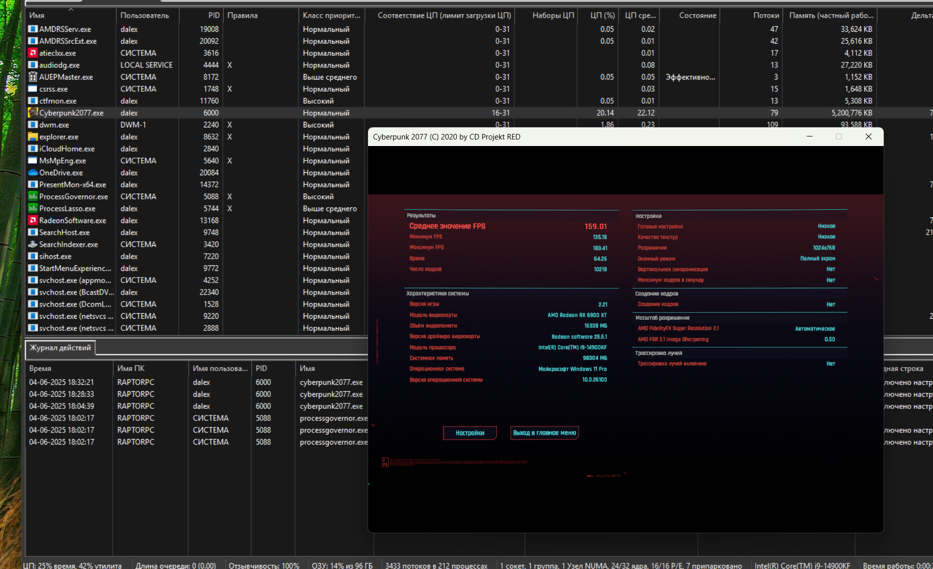Click the Полный экран window mode value
933x569 pixels.
(818, 258)
